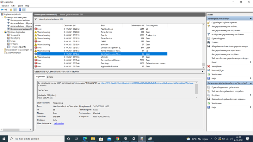Switch to the Details tab
Image resolution: width=253 pixels, height=142 pixels.
50,77
